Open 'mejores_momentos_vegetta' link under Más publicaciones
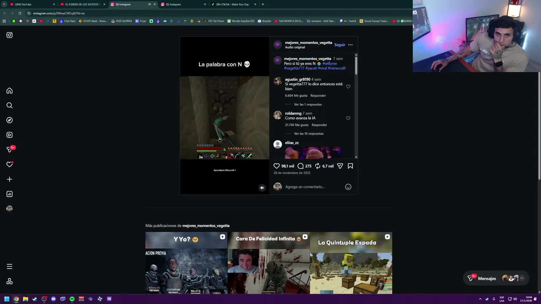541x304 pixels. 206,225
